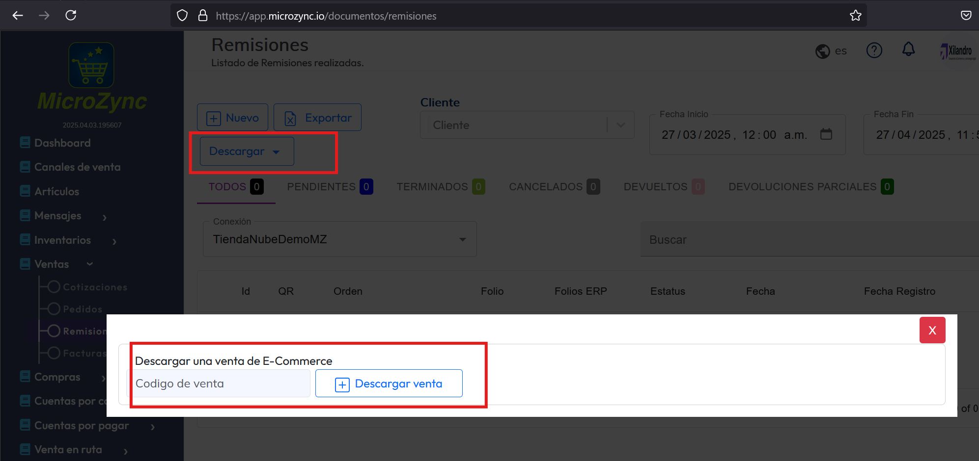
Task: Close the download dialog with X
Action: click(x=932, y=330)
